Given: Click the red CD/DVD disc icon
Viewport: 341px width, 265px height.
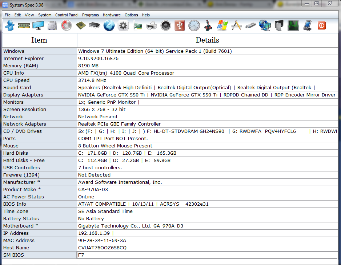Looking at the screenshot, I should click(66, 26).
